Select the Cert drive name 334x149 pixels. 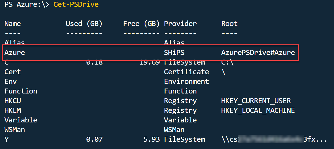pyautogui.click(x=13, y=72)
